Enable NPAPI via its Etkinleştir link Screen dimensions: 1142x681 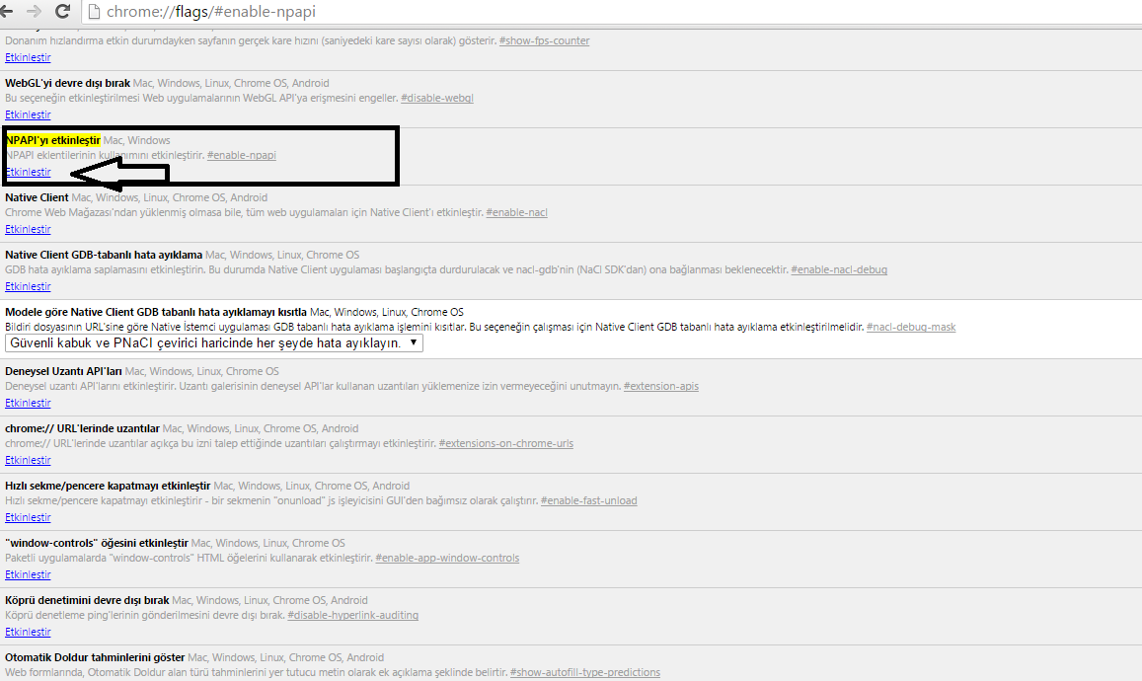pyautogui.click(x=29, y=172)
